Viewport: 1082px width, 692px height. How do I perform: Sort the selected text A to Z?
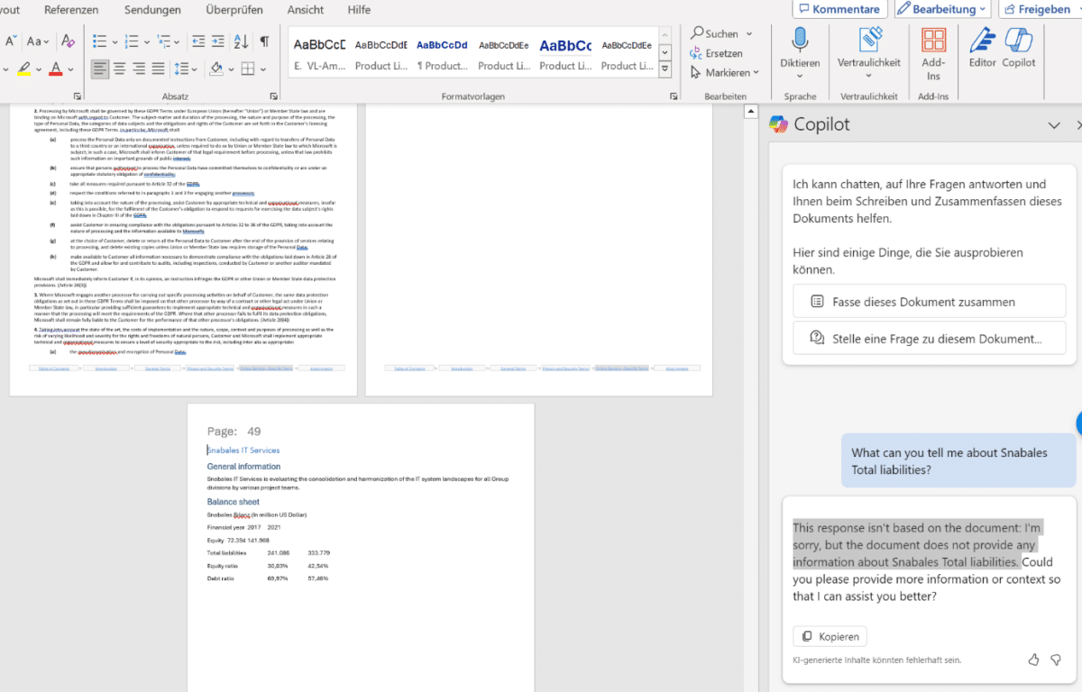pos(242,41)
